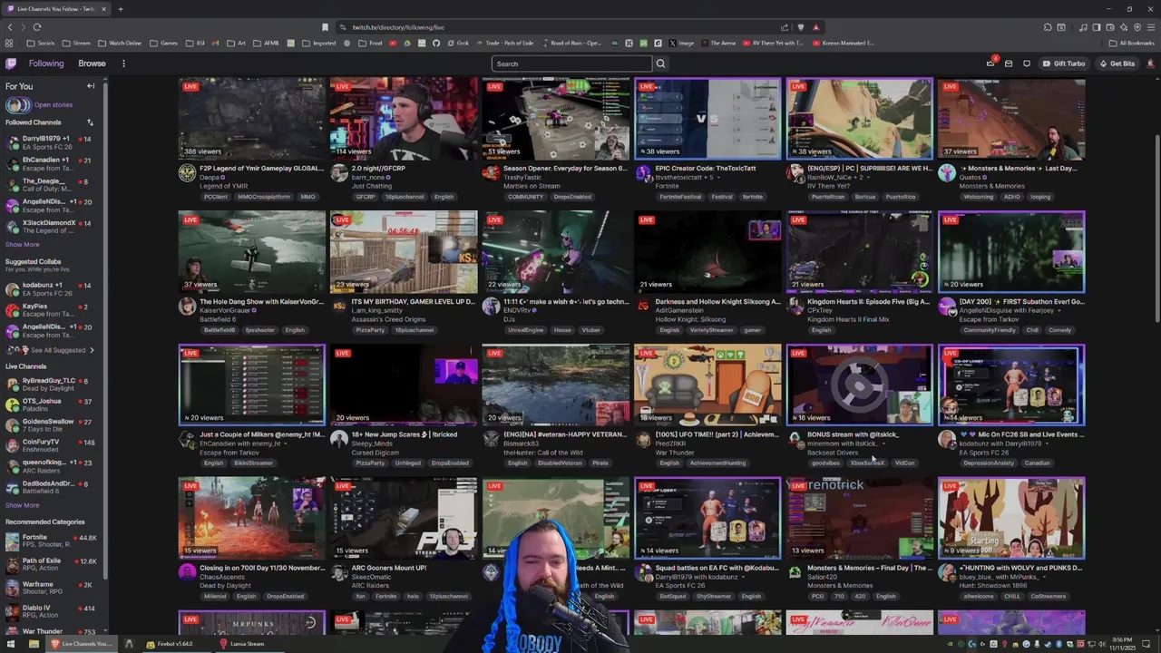This screenshot has width=1161, height=653.
Task: Open the UFO TIME War Thunder thumbnail
Action: 707,385
